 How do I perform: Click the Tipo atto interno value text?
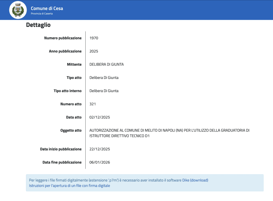coord(104,91)
